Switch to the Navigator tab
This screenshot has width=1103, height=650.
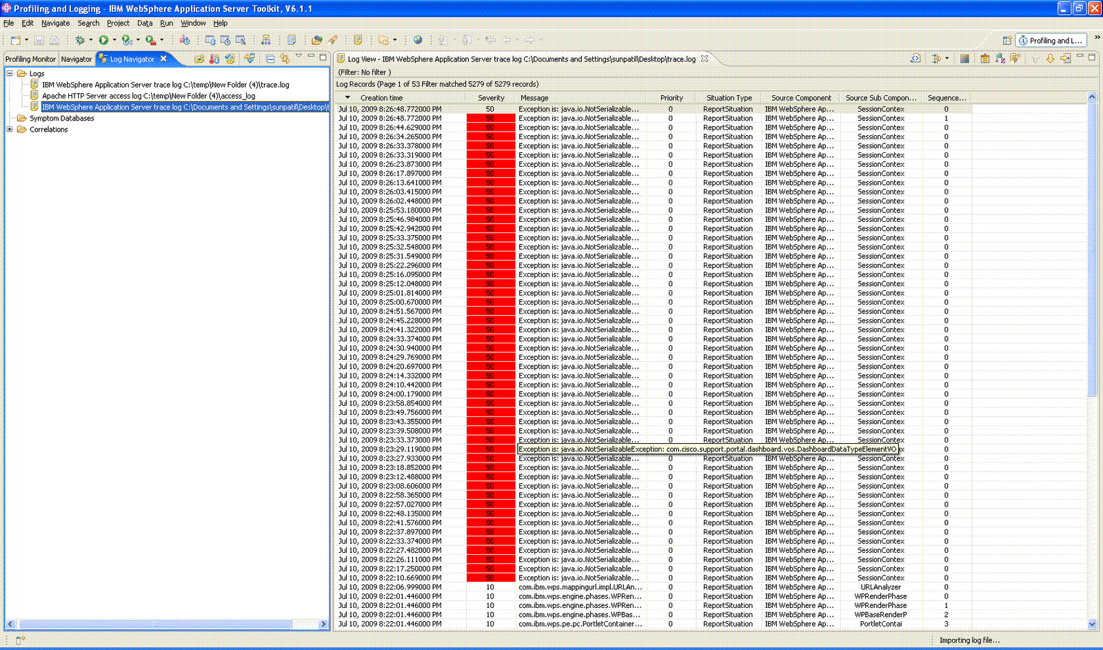pyautogui.click(x=77, y=59)
